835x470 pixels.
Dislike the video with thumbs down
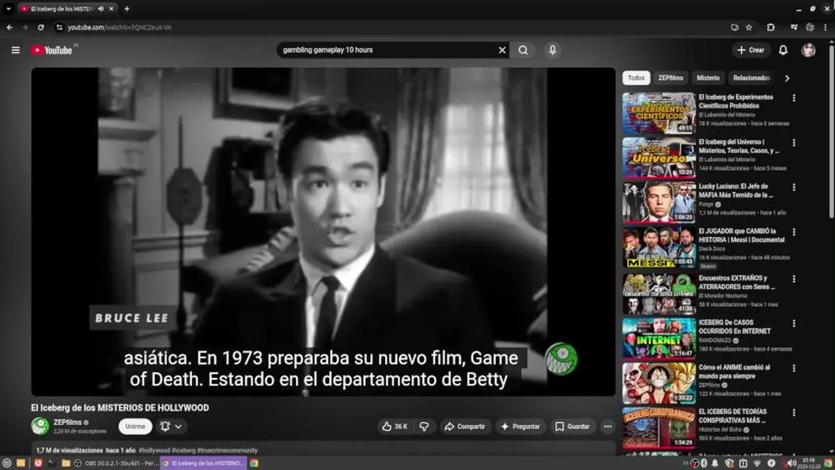pos(424,426)
